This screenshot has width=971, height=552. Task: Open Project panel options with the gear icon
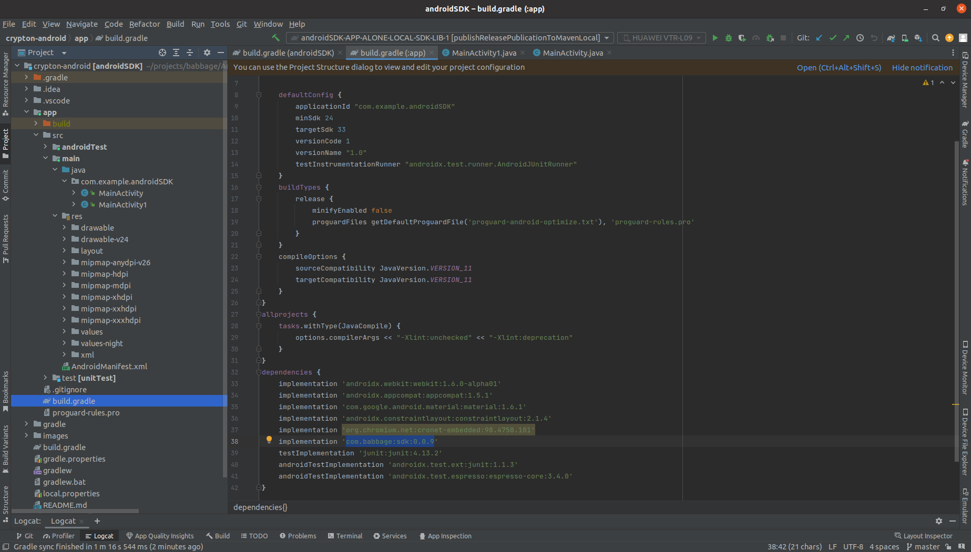tap(207, 53)
